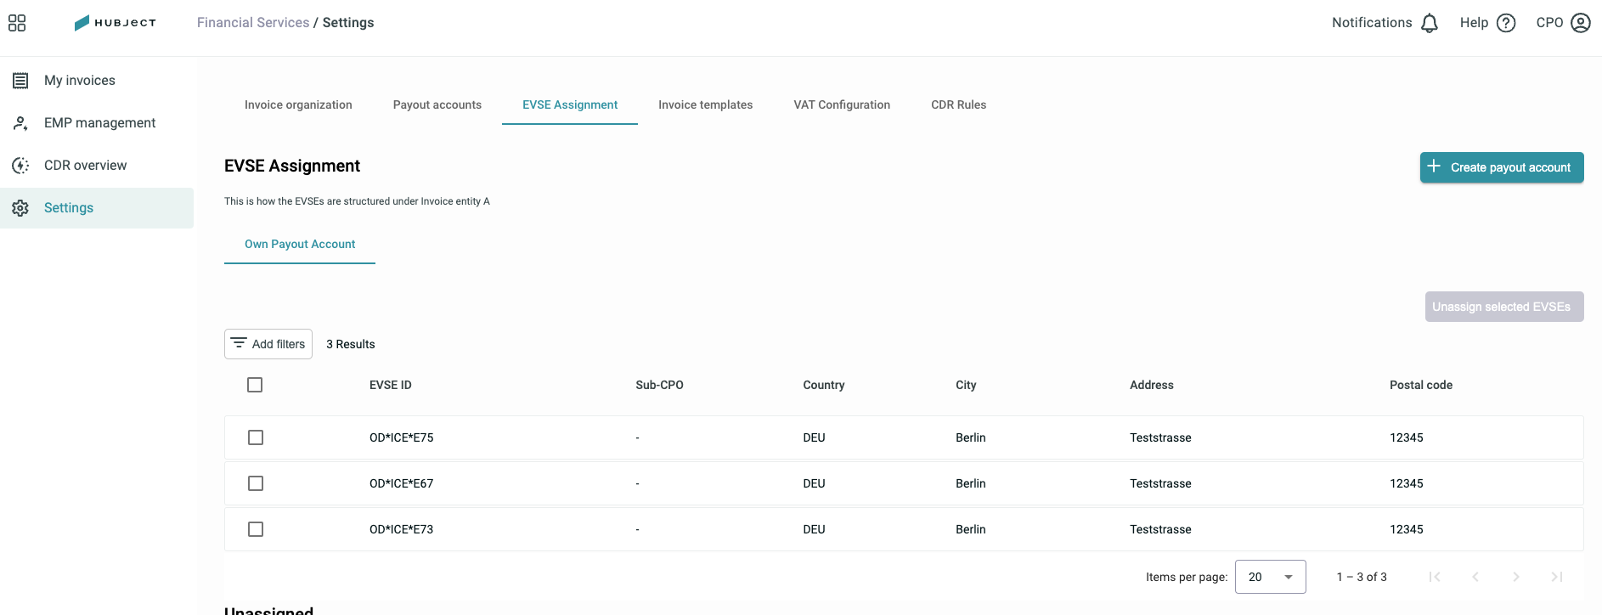Go to next page arrow
Viewport: 1602px width, 615px height.
[x=1516, y=577]
